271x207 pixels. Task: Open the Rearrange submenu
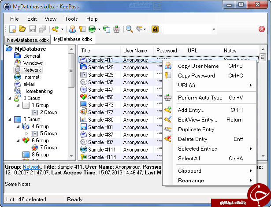pyautogui.click(x=209, y=181)
